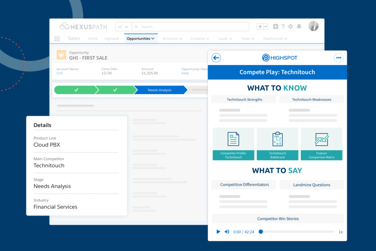This screenshot has width=376, height=251.
Task: Open the Highspot tab
Action: (112, 39)
